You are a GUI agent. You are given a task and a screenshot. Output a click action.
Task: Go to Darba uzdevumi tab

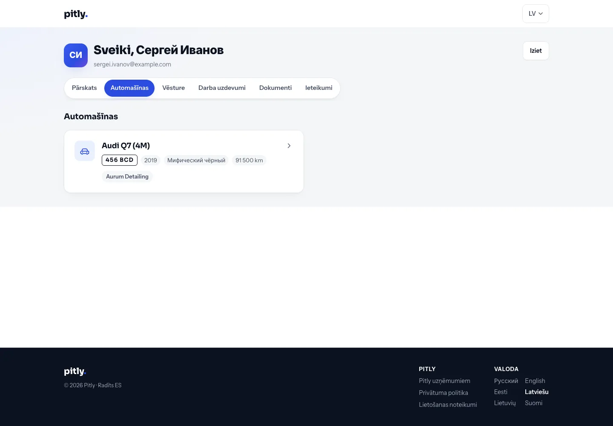(222, 88)
